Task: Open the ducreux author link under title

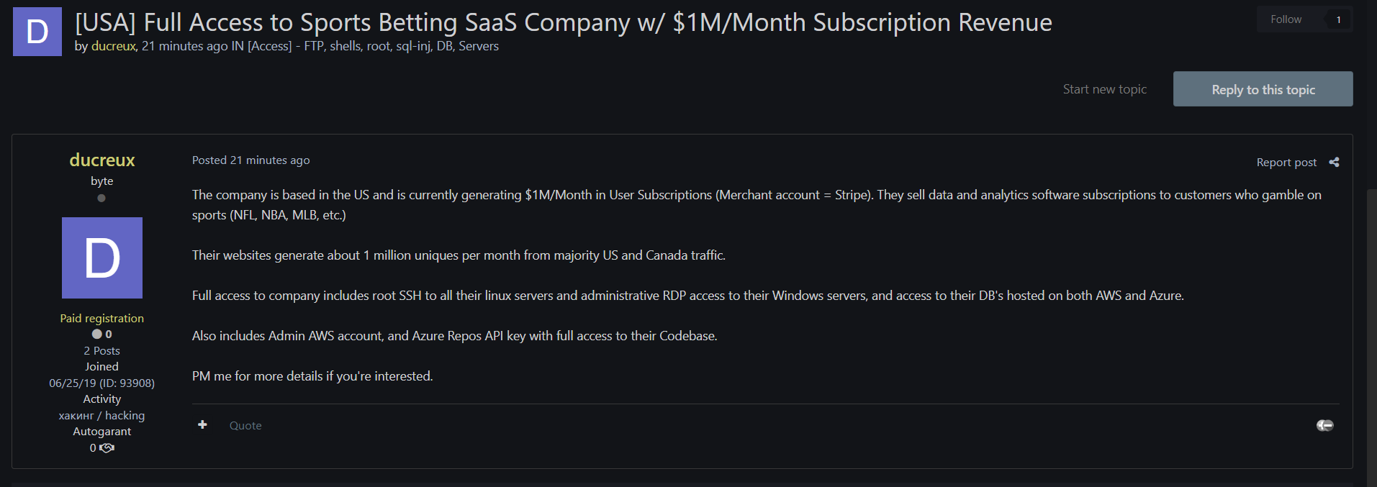Action: coord(114,46)
